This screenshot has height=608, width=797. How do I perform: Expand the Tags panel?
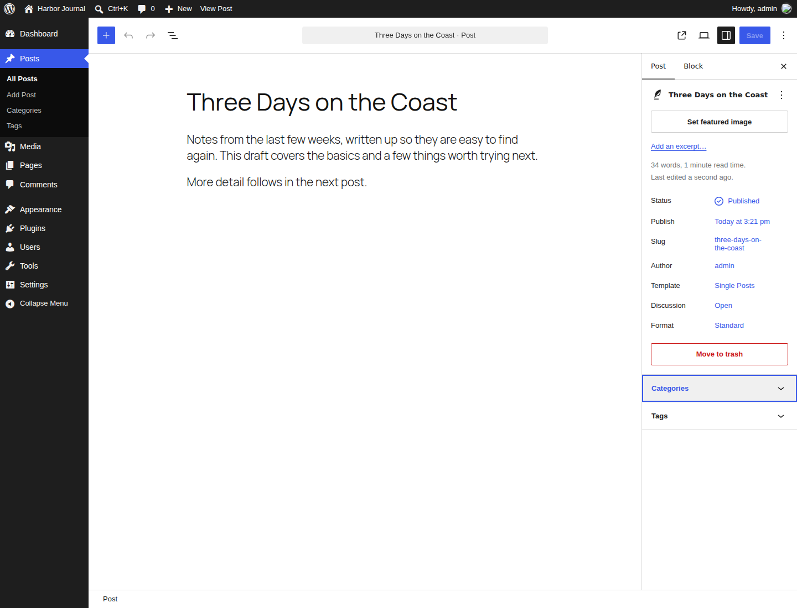(720, 416)
